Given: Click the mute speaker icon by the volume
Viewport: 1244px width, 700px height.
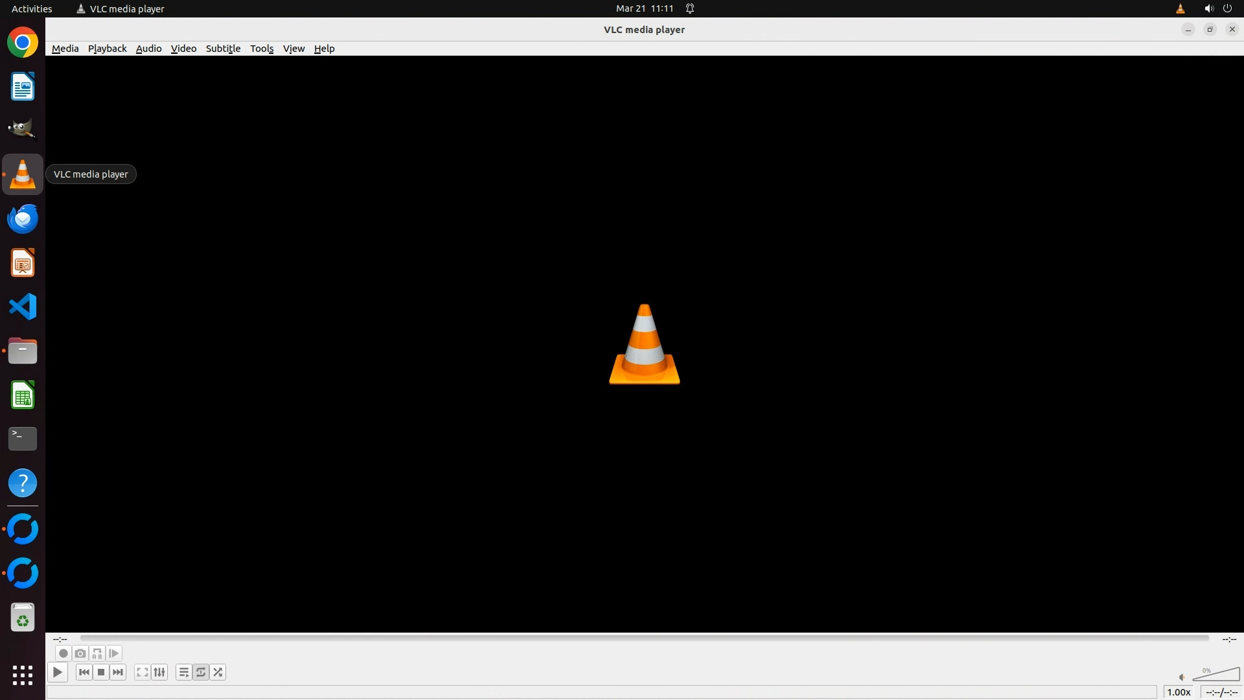Looking at the screenshot, I should [1182, 677].
